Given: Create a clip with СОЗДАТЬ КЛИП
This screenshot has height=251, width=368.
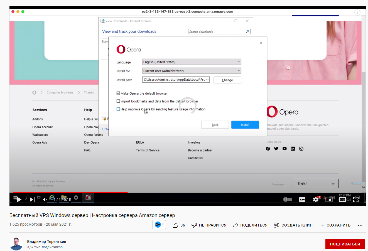Looking at the screenshot, I should (293, 225).
